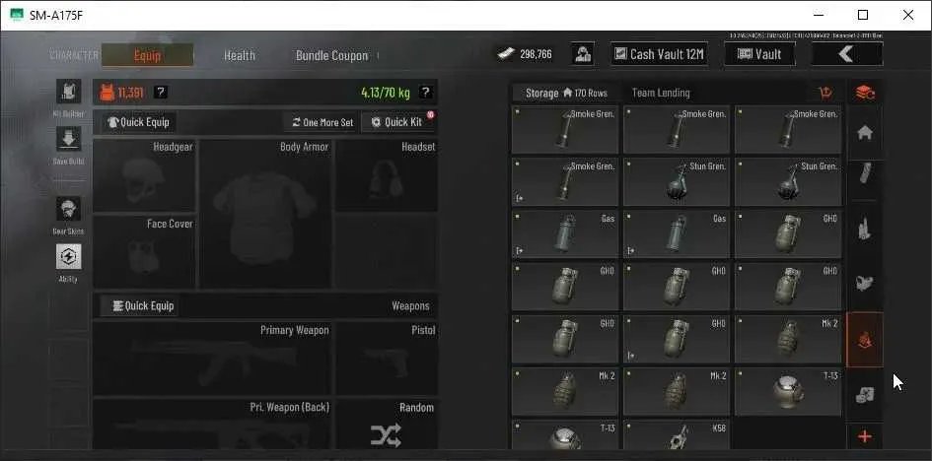Viewport: 932px width, 461px height.
Task: Select the empty Face Cover slot
Action: [x=144, y=251]
